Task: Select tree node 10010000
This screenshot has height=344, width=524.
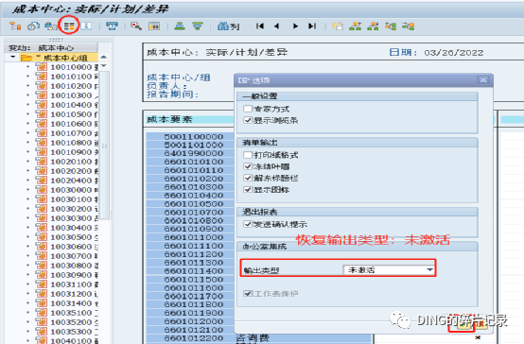Action: point(71,67)
